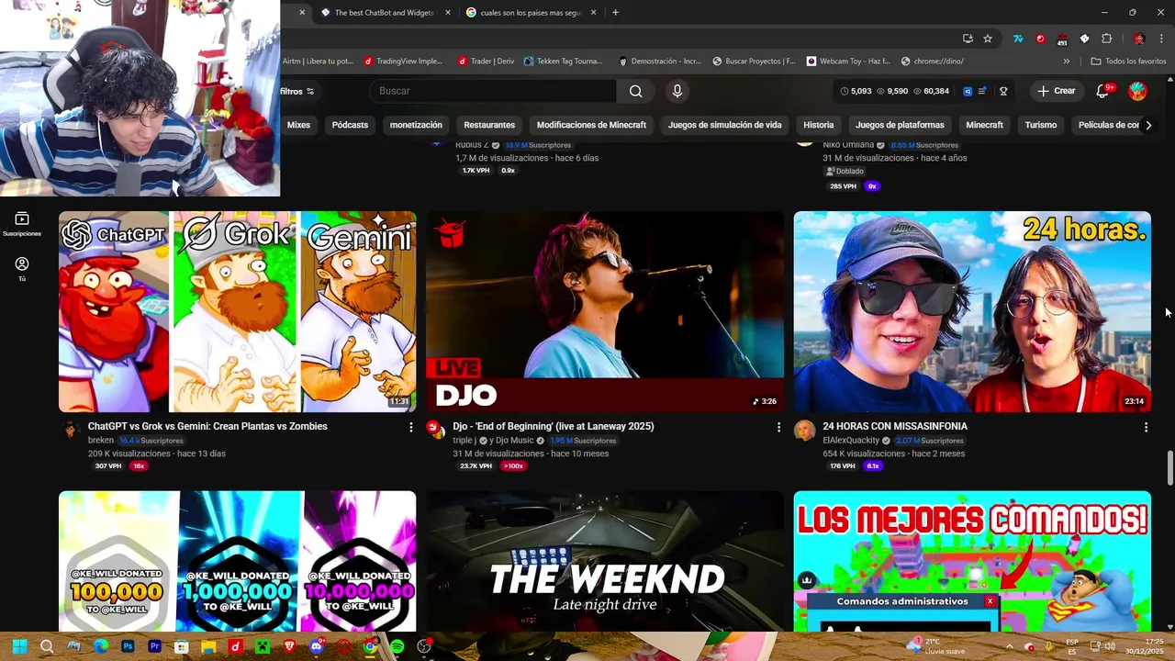Open the YouTube notifications bell
The image size is (1175, 661).
coord(1104,91)
